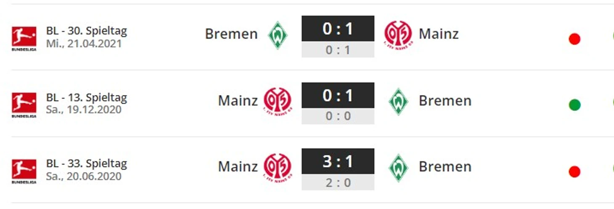The image size is (614, 209).
Task: Click red result dot for 33. Spieltag
Action: [x=574, y=172]
